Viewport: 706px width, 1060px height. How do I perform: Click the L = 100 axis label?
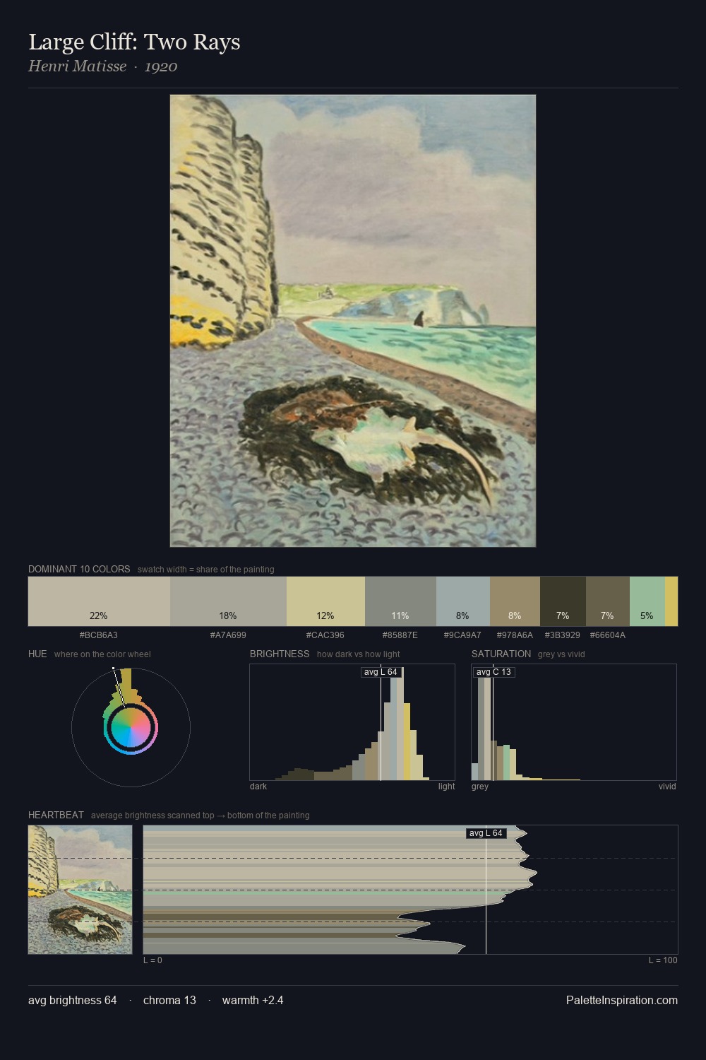(x=663, y=960)
